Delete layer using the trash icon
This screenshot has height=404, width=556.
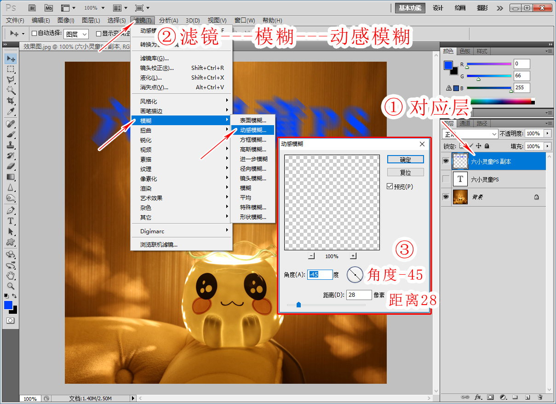540,397
